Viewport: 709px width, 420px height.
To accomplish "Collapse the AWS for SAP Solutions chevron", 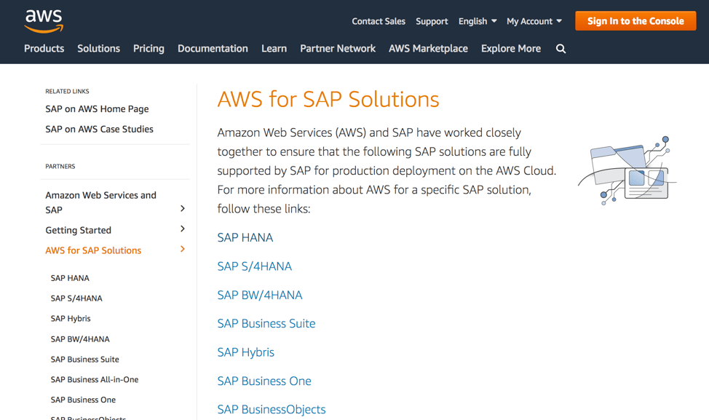I will pos(183,249).
